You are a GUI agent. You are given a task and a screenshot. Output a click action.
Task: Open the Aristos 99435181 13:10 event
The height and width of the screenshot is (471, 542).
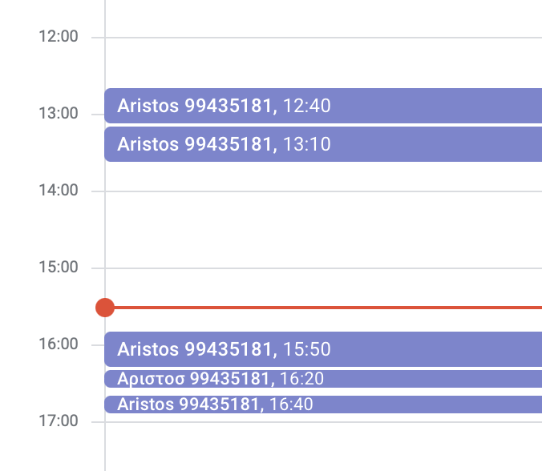click(x=323, y=144)
